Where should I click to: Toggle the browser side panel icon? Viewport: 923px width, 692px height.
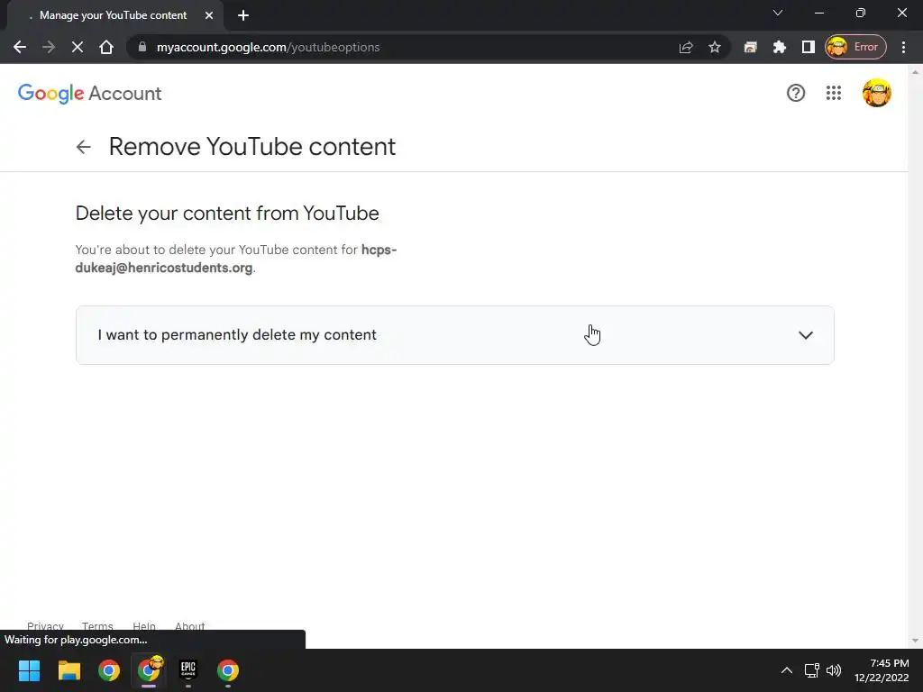809,47
